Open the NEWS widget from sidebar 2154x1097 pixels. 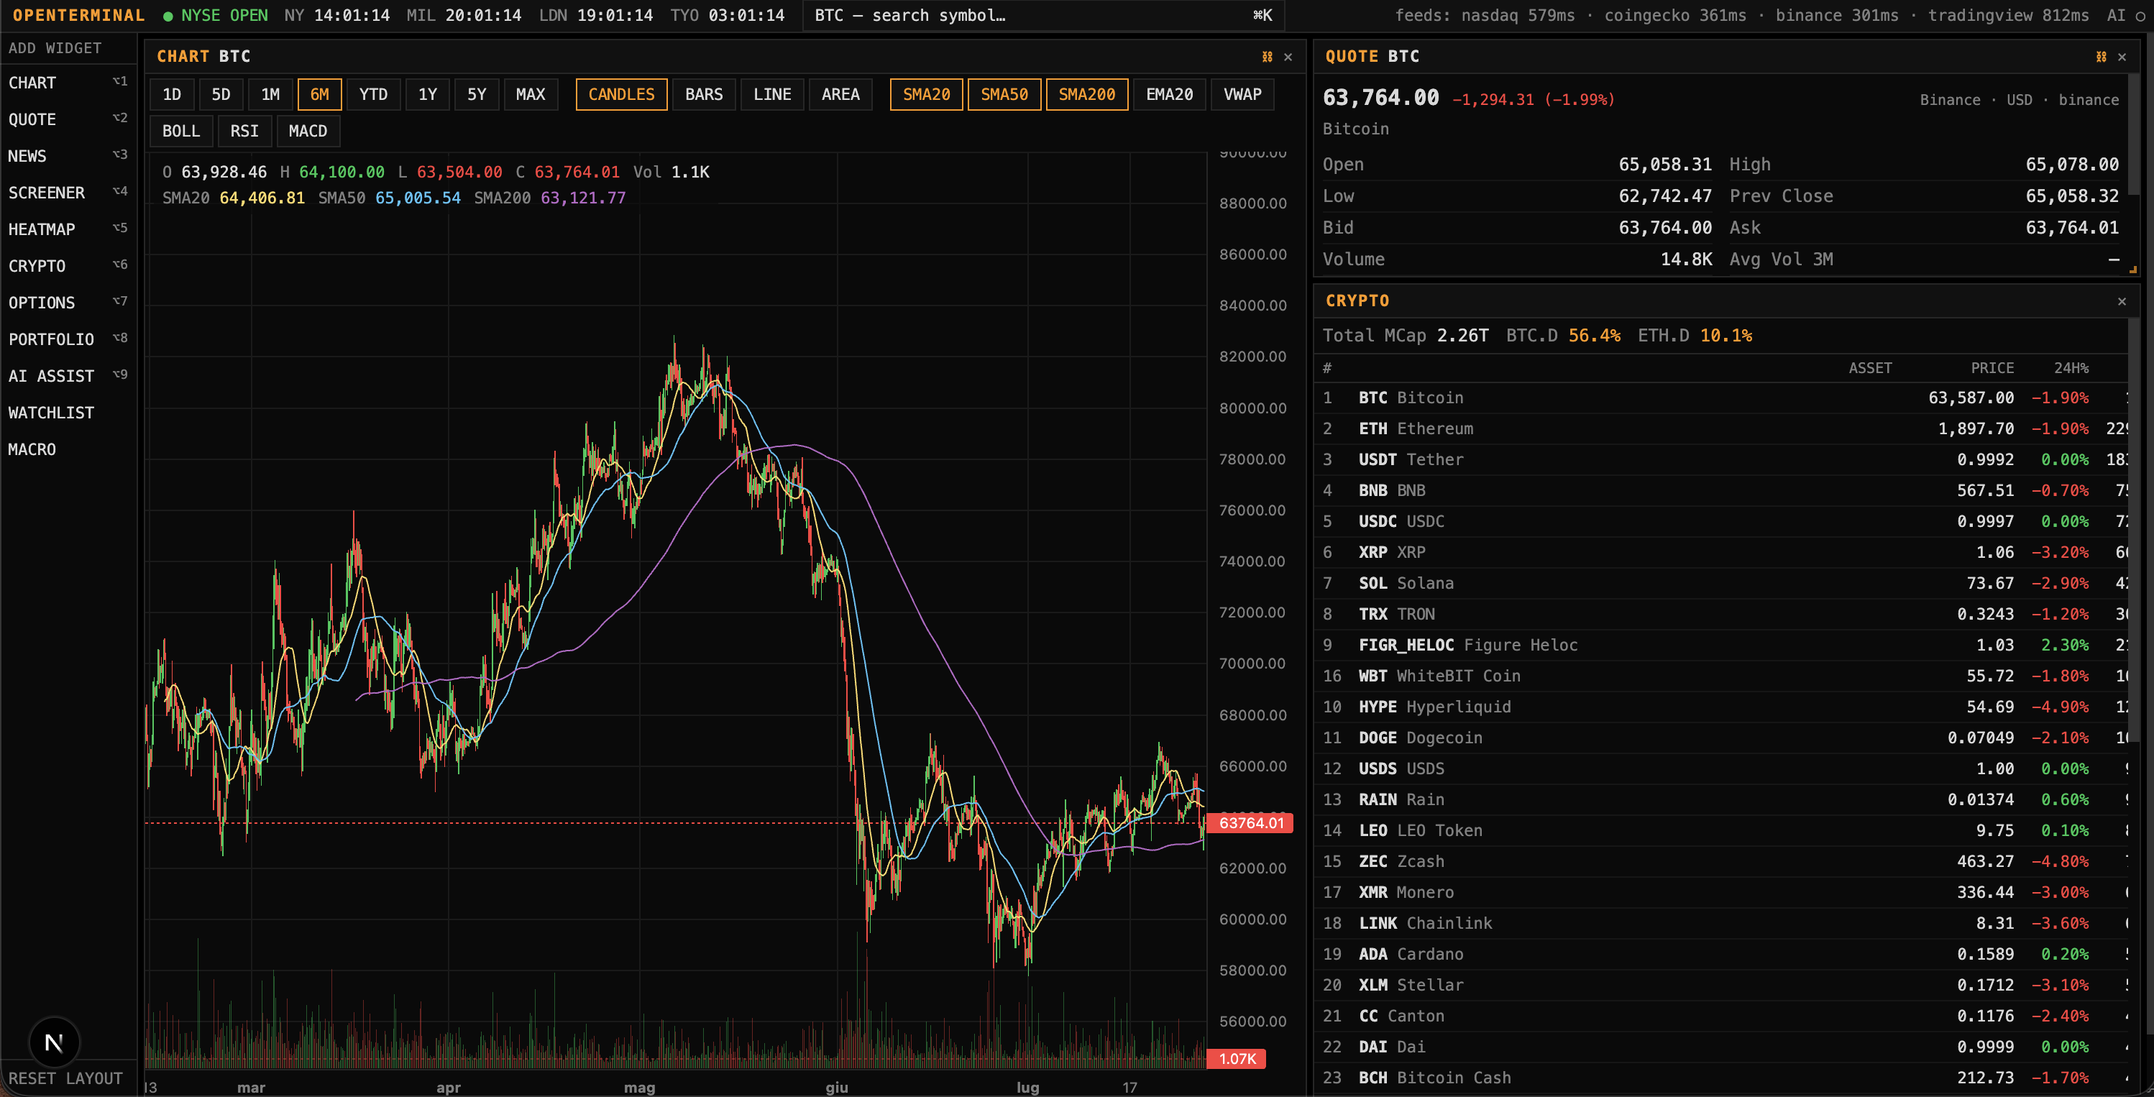tap(68, 157)
